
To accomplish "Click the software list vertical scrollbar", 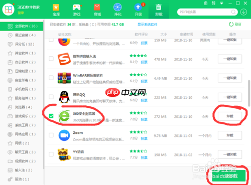I will click(x=249, y=93).
